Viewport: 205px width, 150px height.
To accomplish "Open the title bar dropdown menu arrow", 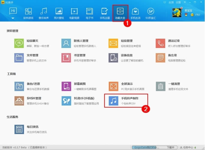I will coord(185,2).
